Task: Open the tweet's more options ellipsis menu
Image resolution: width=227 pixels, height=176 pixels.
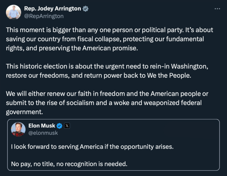Action: (x=217, y=9)
